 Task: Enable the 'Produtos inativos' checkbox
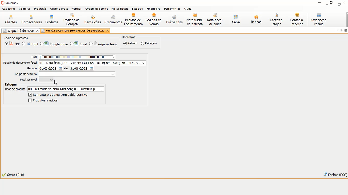[30, 101]
